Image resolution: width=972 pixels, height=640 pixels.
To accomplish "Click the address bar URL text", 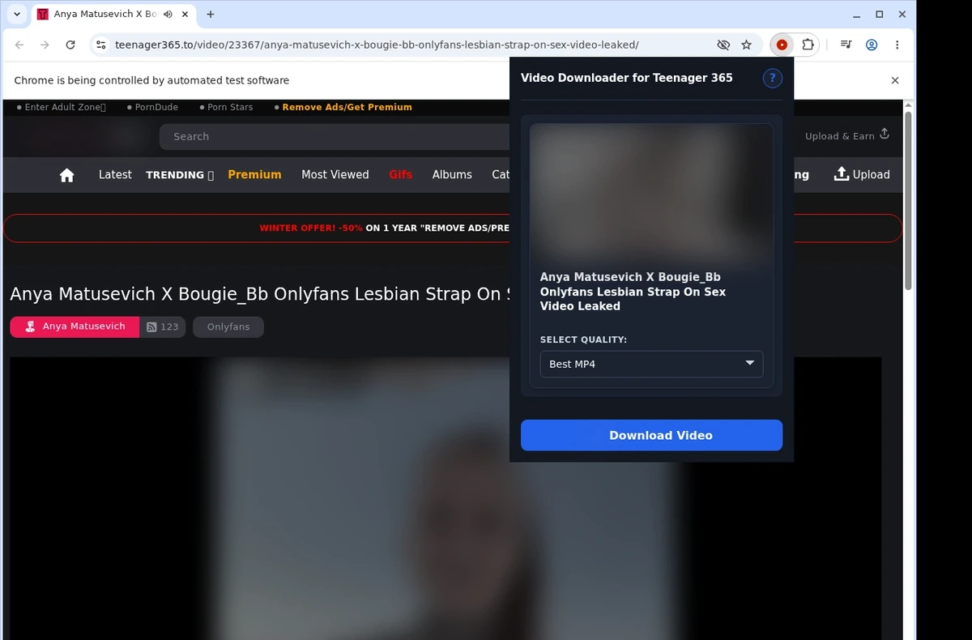I will point(377,45).
